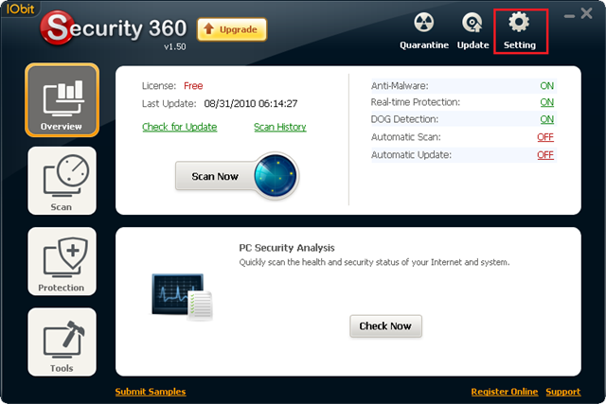The image size is (606, 404).
Task: Click the Security 360 red S logo
Action: (57, 27)
